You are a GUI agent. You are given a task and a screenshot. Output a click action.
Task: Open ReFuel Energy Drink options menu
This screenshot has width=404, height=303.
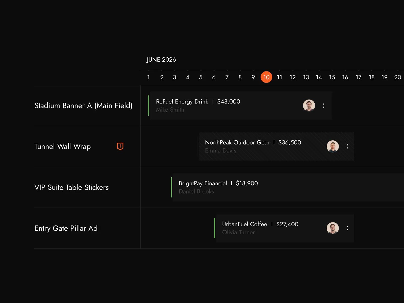click(324, 106)
